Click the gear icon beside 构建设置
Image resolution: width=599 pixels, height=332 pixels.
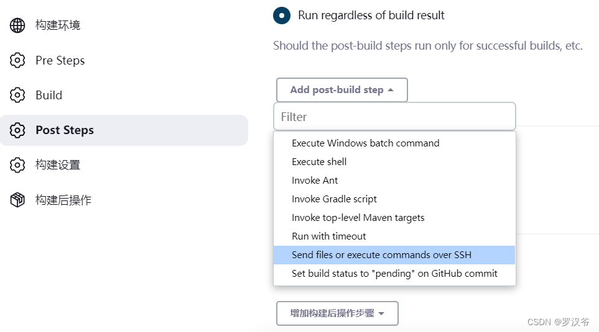pyautogui.click(x=17, y=165)
